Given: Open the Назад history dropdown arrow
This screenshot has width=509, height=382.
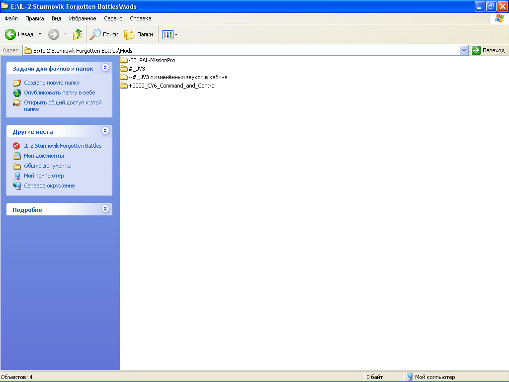Looking at the screenshot, I should [40, 34].
